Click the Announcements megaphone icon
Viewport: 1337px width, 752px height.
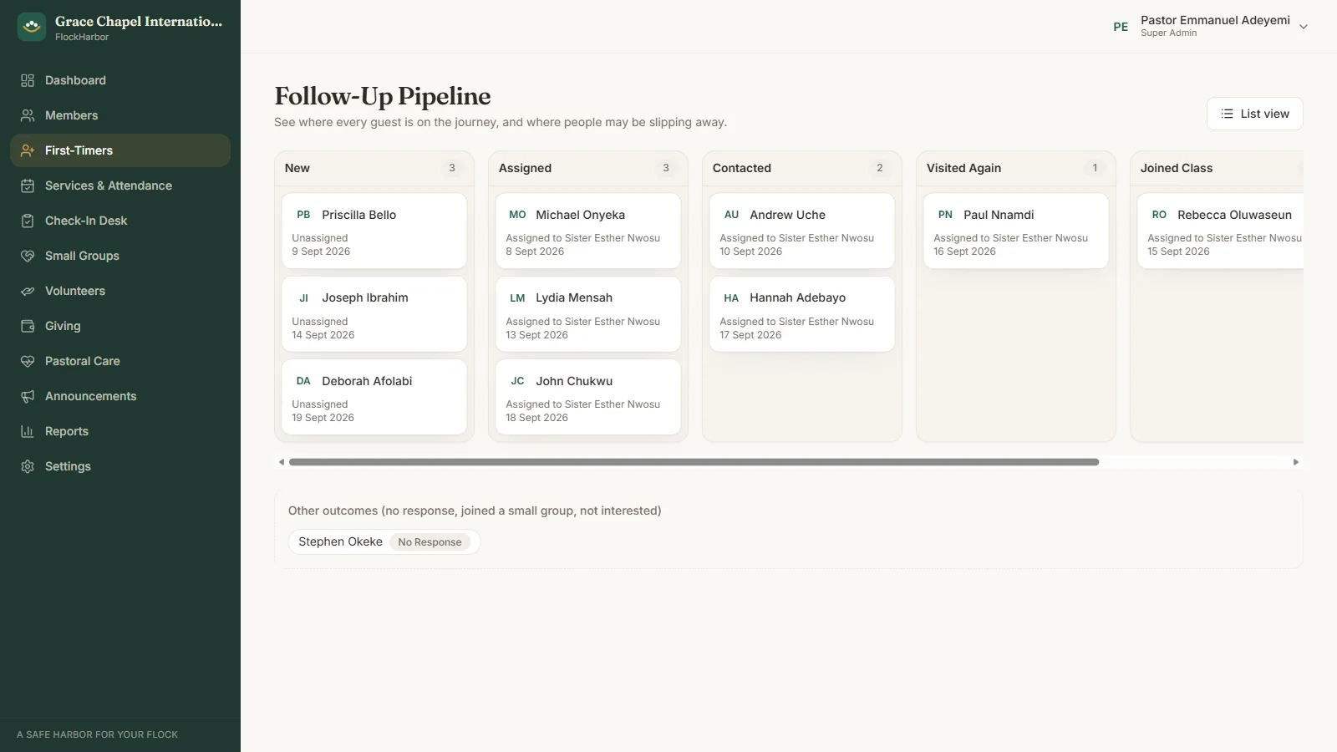pos(28,396)
